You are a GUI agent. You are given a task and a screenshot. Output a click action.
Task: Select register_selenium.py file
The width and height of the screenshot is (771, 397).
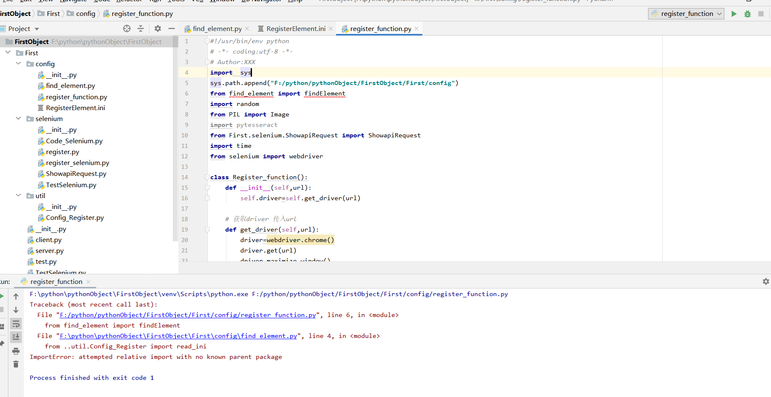click(77, 162)
